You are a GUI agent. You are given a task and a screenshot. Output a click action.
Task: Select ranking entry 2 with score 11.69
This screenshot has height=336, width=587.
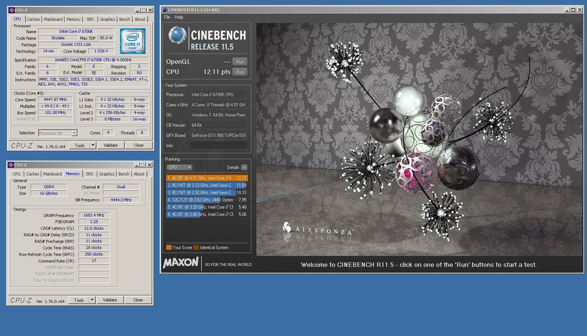[207, 185]
